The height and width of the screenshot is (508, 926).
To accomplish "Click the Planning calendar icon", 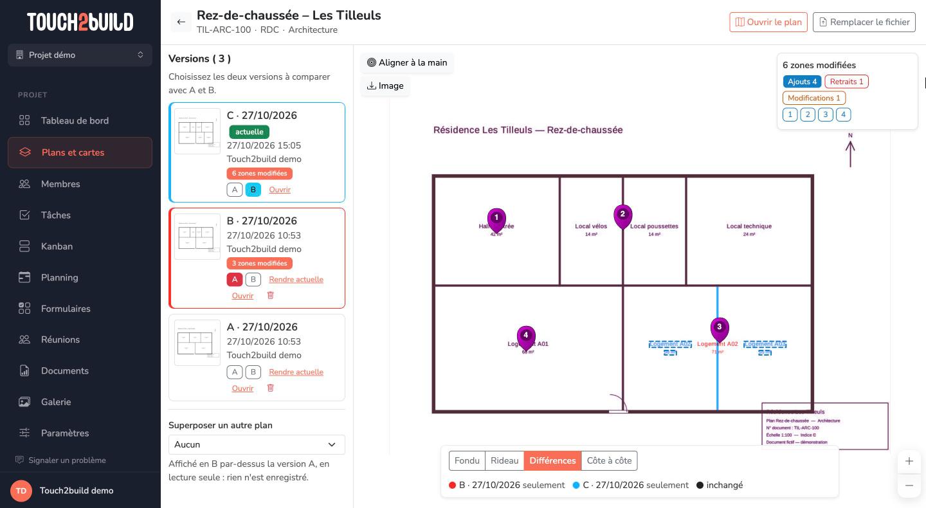I will [24, 277].
